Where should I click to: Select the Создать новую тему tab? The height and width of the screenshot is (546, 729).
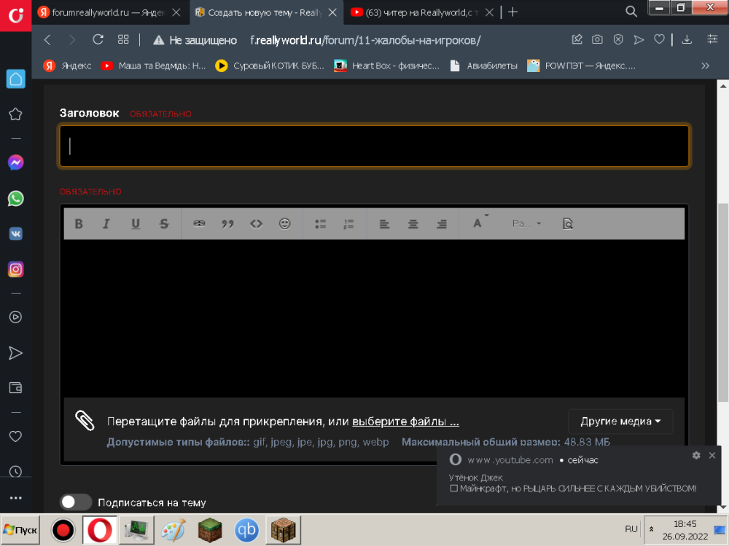tap(266, 12)
